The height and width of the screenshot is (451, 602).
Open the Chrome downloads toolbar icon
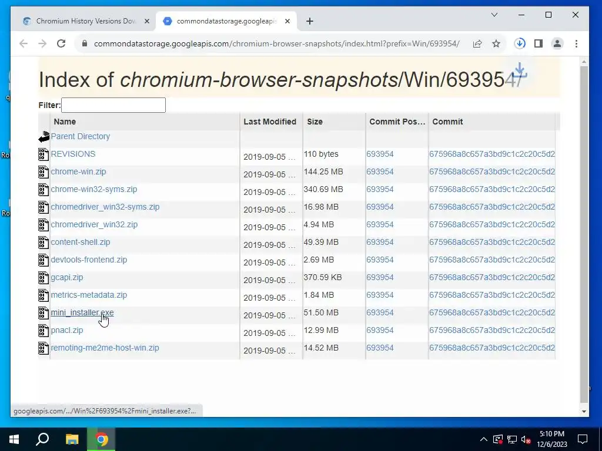click(520, 43)
